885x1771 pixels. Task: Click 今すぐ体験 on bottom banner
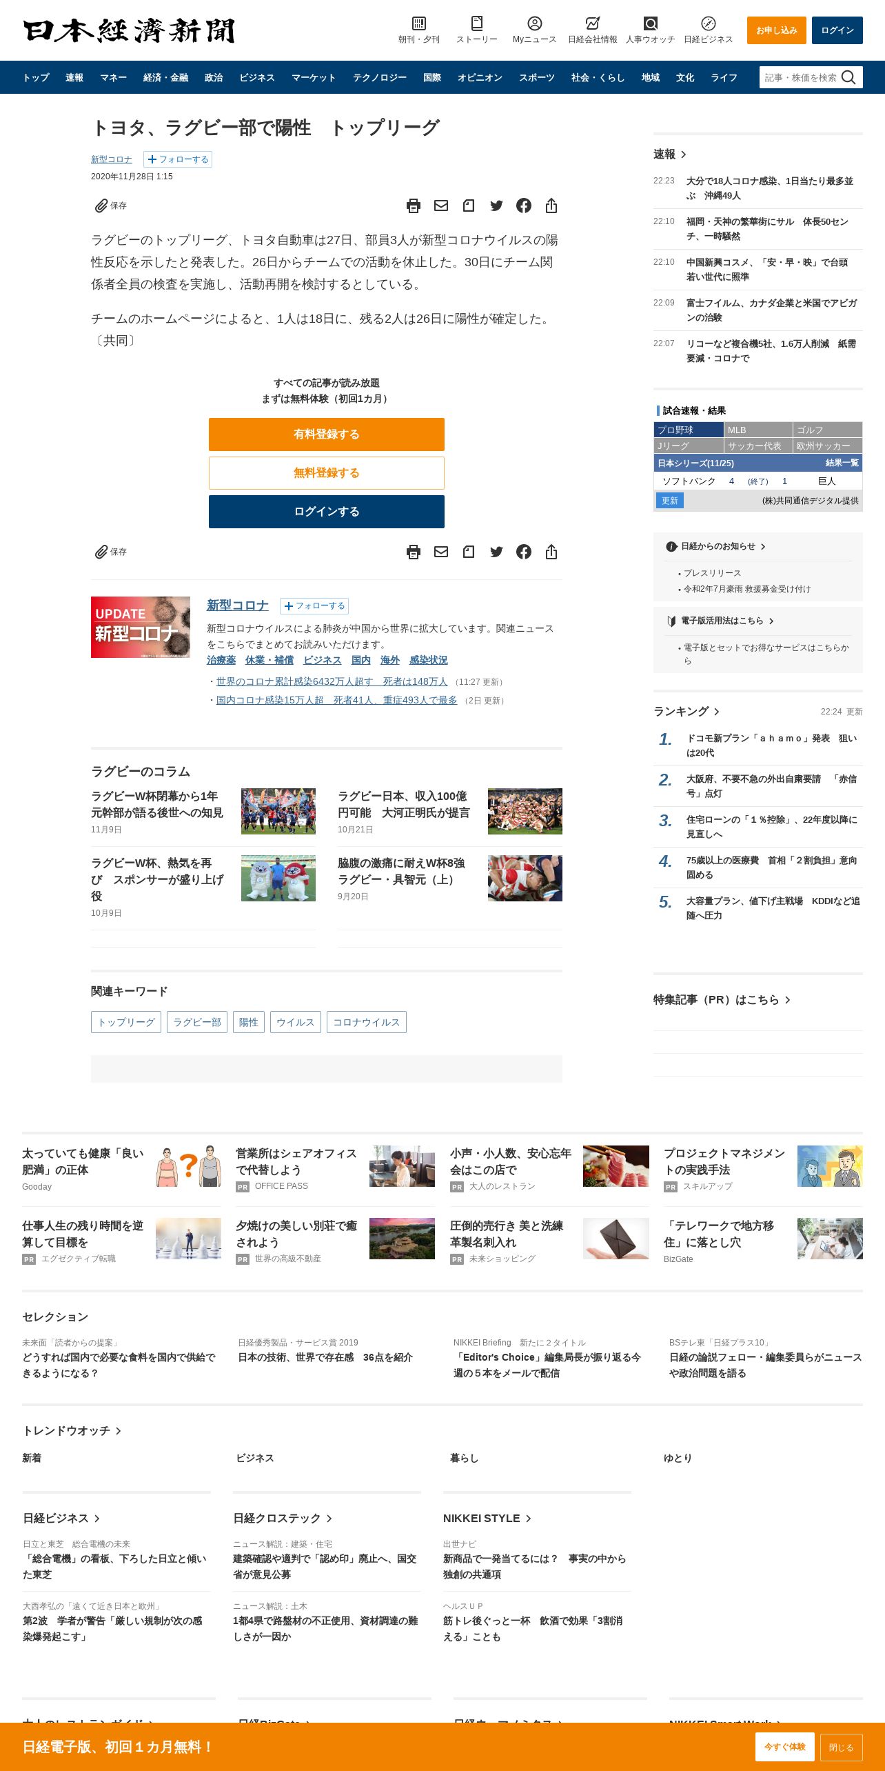pos(785,1747)
